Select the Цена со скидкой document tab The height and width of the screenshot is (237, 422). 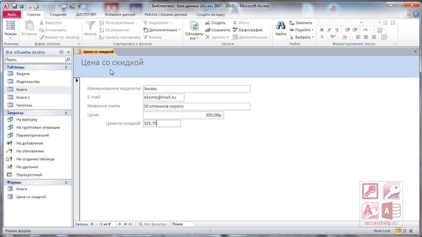[96, 51]
